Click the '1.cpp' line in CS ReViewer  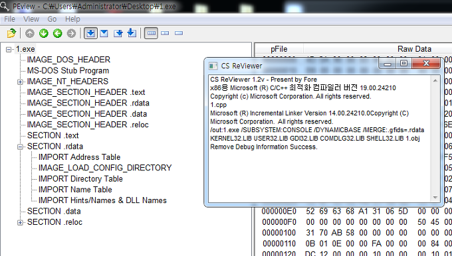[x=218, y=105]
